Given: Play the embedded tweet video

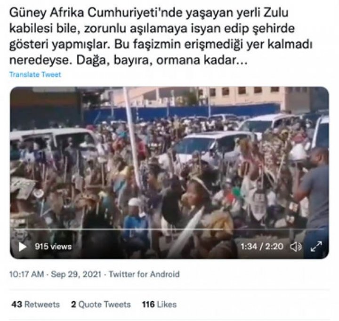Looking at the screenshot, I should point(22,247).
